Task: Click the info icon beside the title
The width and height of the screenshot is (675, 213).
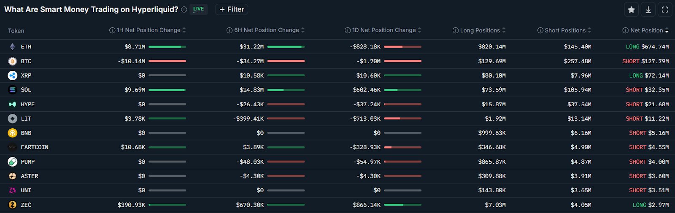Action: pos(184,10)
